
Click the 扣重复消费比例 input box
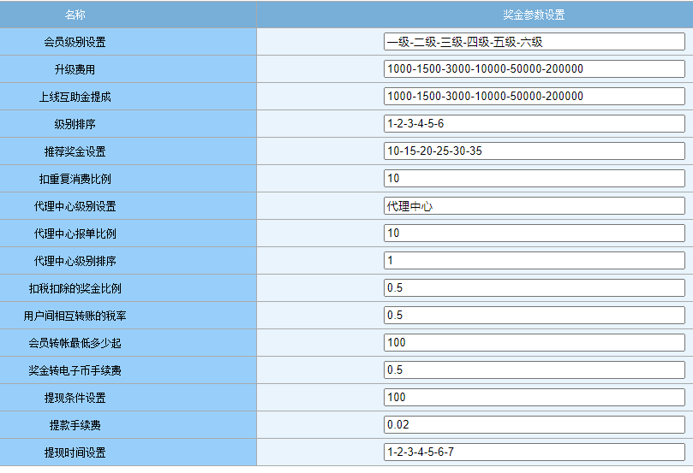pos(535,179)
